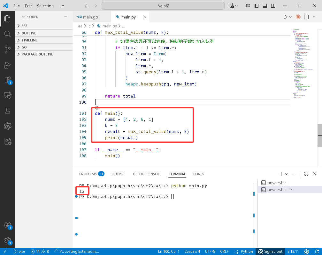
Task: Open terminal panel more actions
Action: click(294, 174)
